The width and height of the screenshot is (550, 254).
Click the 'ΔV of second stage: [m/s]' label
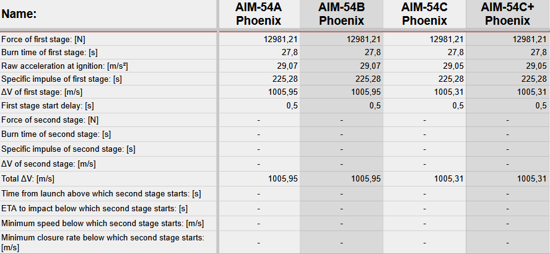click(48, 164)
